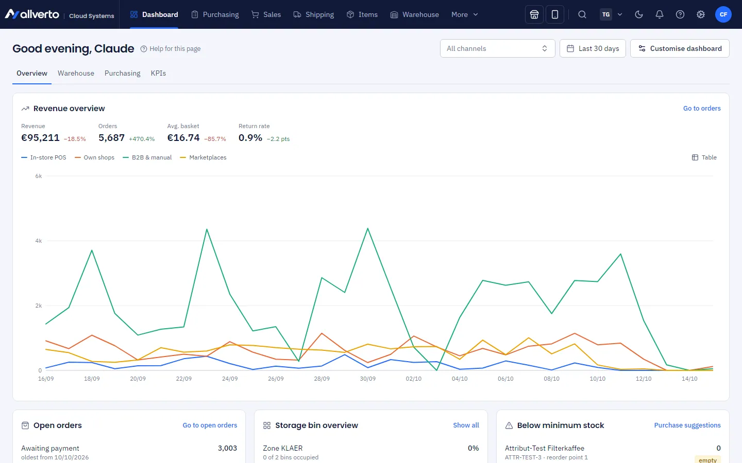Toggle Own shops legend series

95,157
